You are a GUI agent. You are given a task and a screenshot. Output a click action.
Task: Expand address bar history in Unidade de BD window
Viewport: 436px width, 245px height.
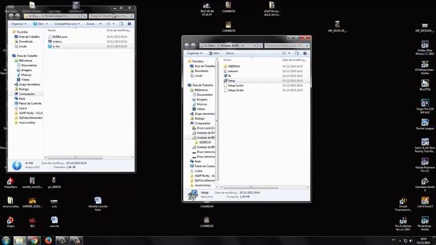(x=255, y=46)
